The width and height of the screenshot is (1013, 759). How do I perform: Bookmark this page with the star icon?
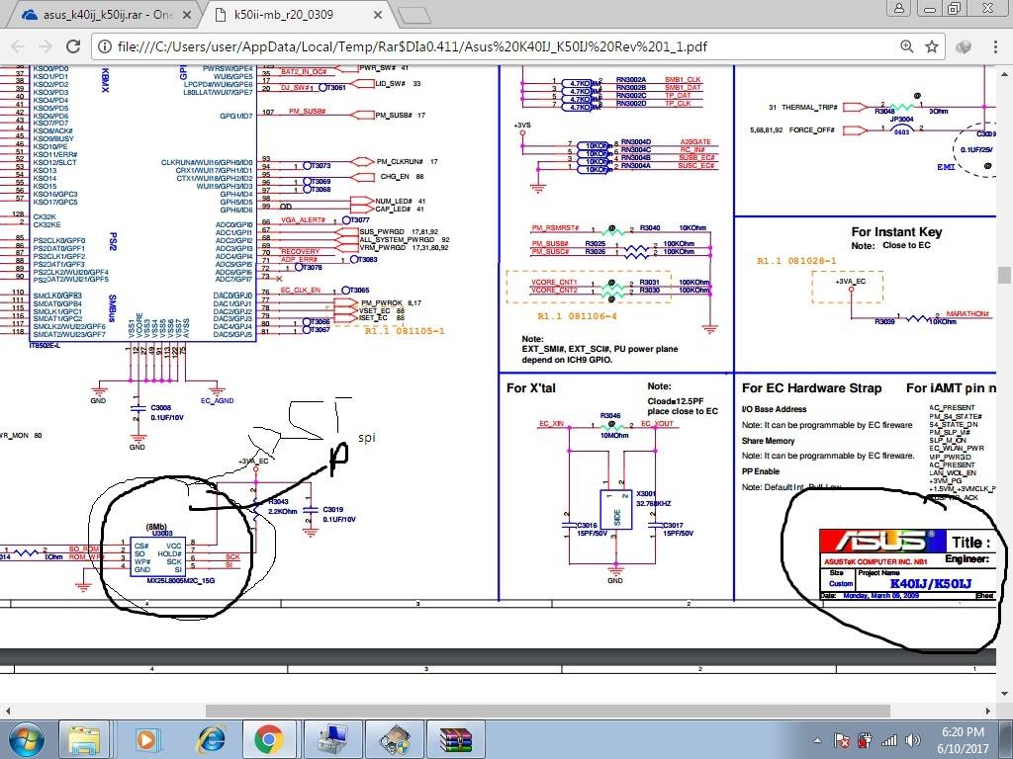click(x=932, y=46)
